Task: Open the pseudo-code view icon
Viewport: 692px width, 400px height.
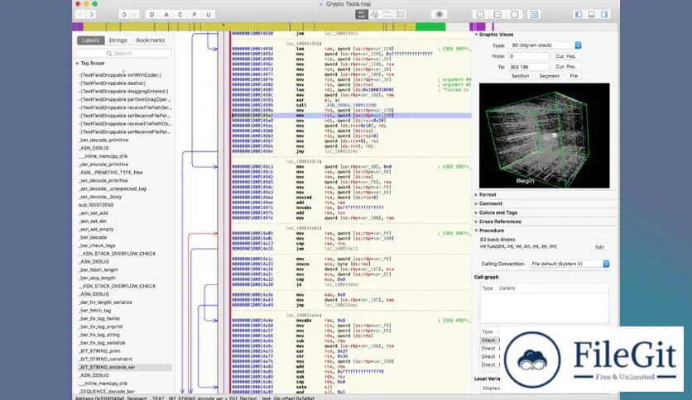Action: (x=387, y=15)
